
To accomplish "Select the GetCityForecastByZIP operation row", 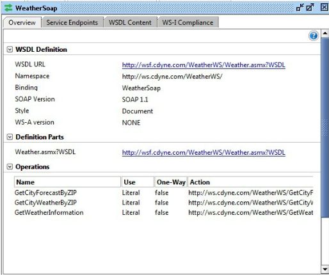I will 164,192.
